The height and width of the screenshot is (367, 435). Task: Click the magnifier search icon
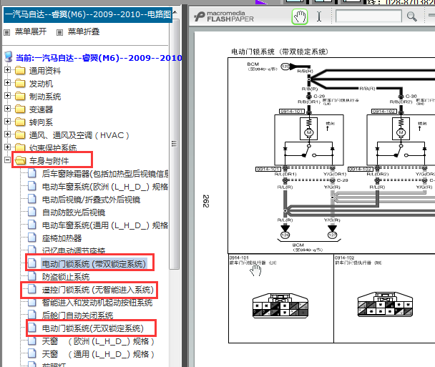click(411, 16)
